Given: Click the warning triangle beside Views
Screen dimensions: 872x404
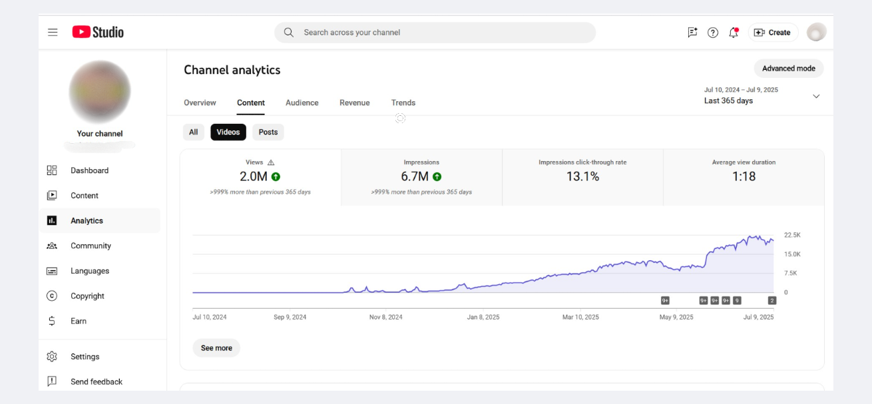Looking at the screenshot, I should coord(271,162).
